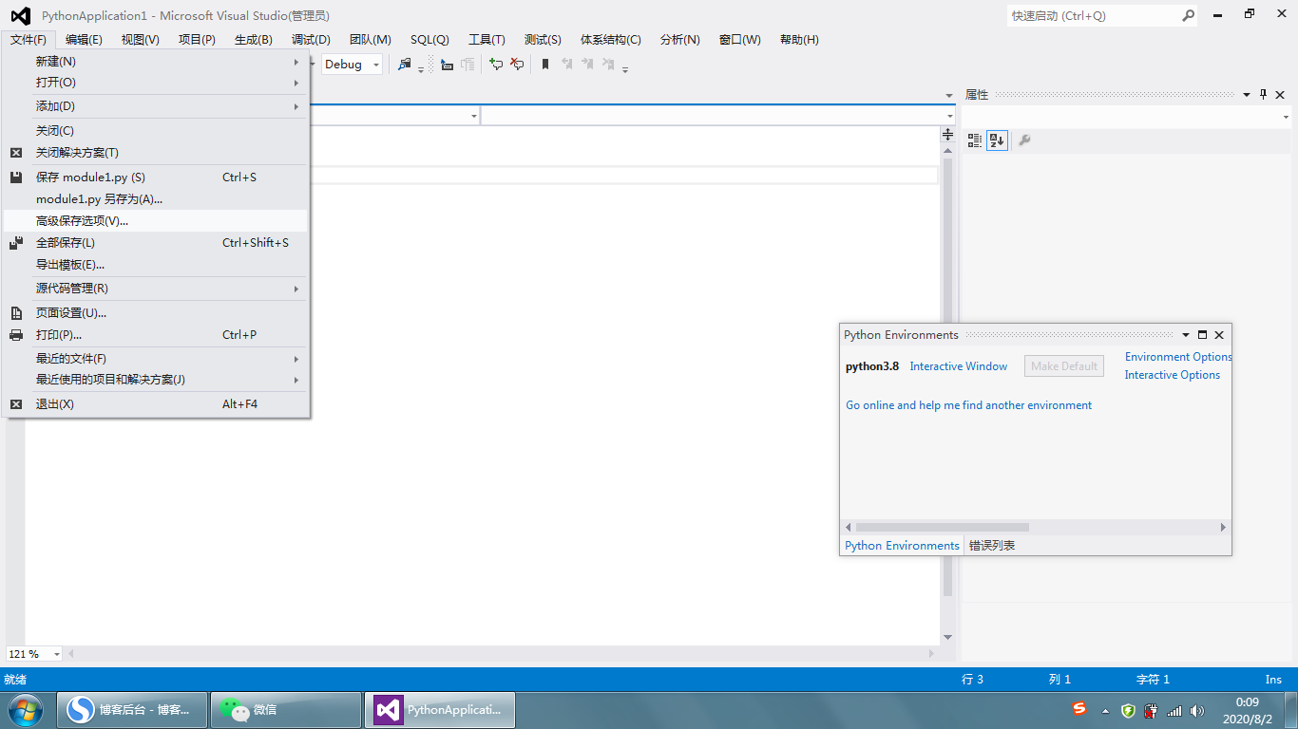The height and width of the screenshot is (729, 1298).
Task: Choose 退出(X) to exit
Action: click(x=156, y=404)
